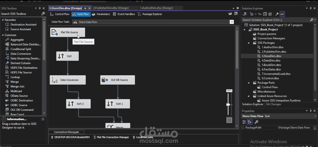
Task: Select the Flat File Source component on canvas
Action: (67, 32)
